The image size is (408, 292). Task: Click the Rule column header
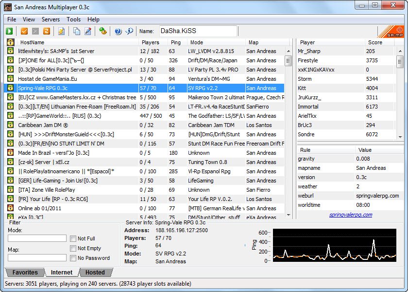[326, 150]
